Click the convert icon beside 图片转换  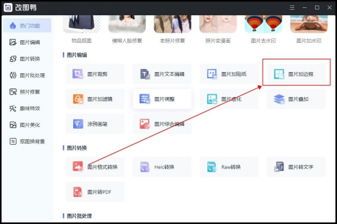pos(13,59)
